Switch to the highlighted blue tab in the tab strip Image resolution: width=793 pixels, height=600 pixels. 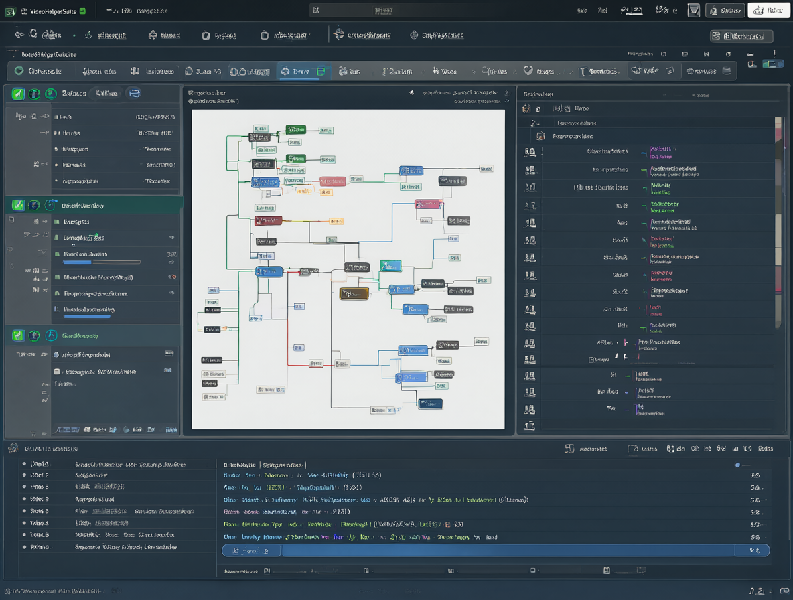[303, 71]
